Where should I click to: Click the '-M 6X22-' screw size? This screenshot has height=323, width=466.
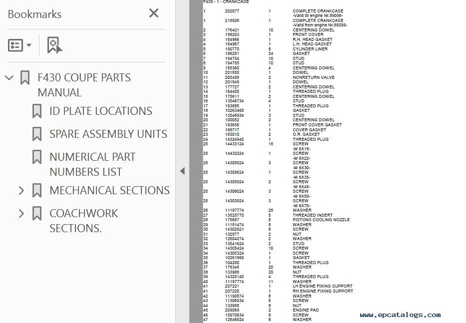[301, 158]
